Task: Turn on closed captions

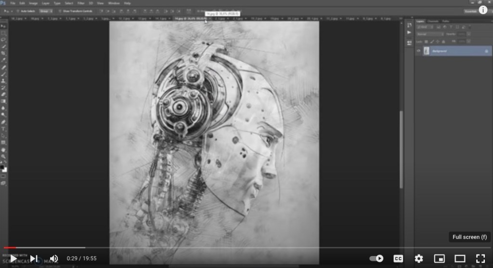Action: tap(398, 259)
